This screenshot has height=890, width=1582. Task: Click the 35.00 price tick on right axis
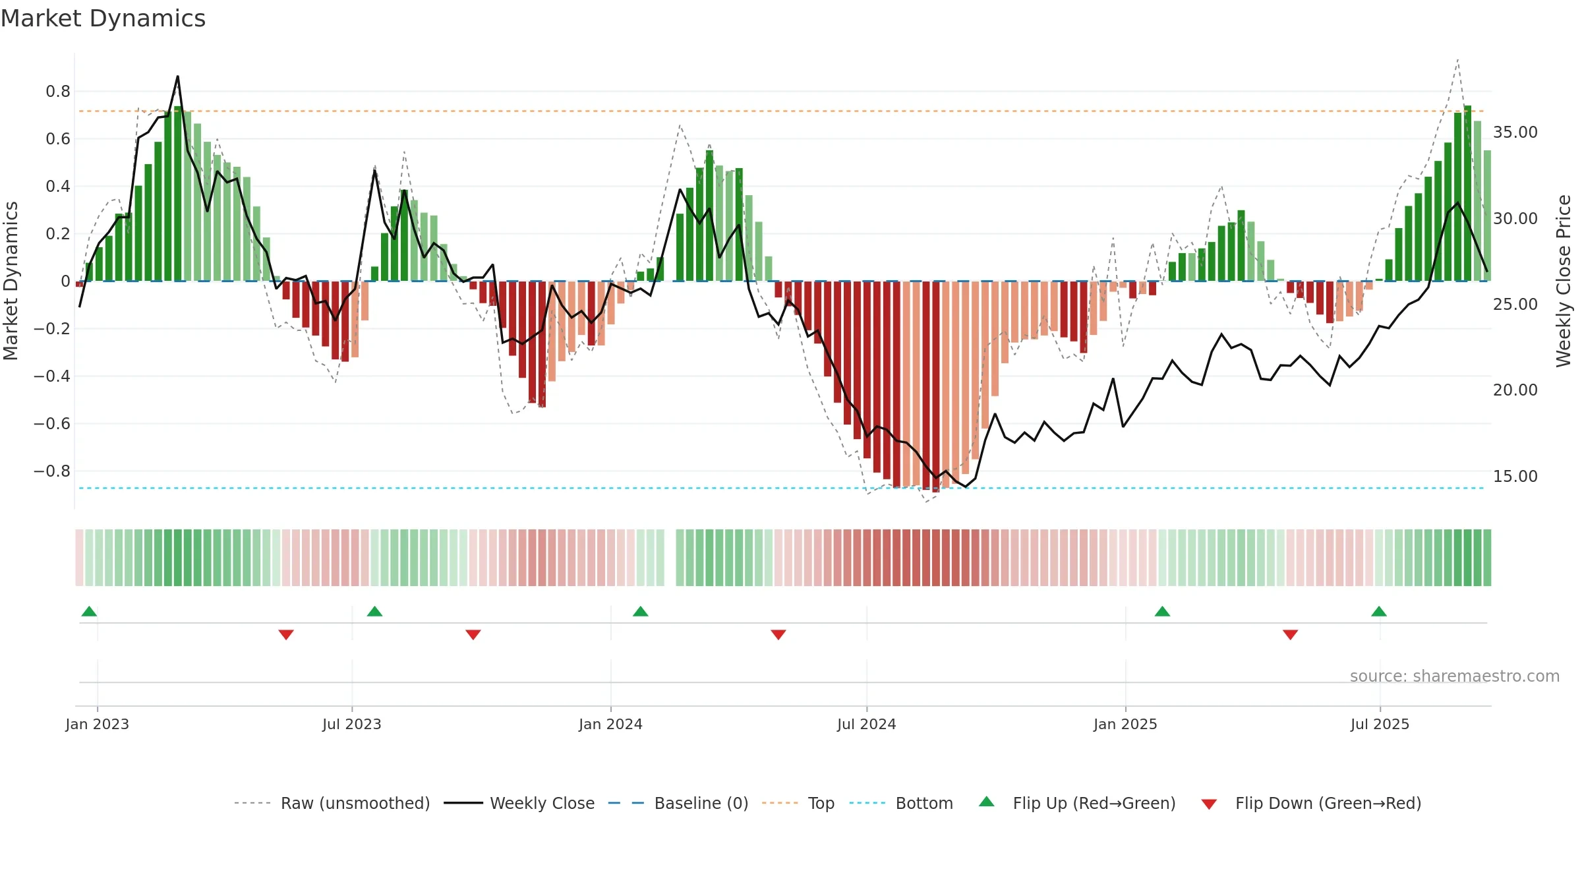[x=1515, y=133]
